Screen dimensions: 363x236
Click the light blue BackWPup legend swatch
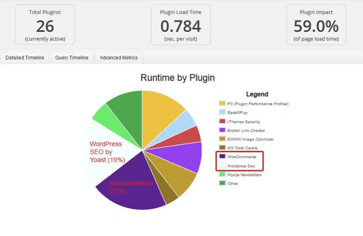click(222, 113)
